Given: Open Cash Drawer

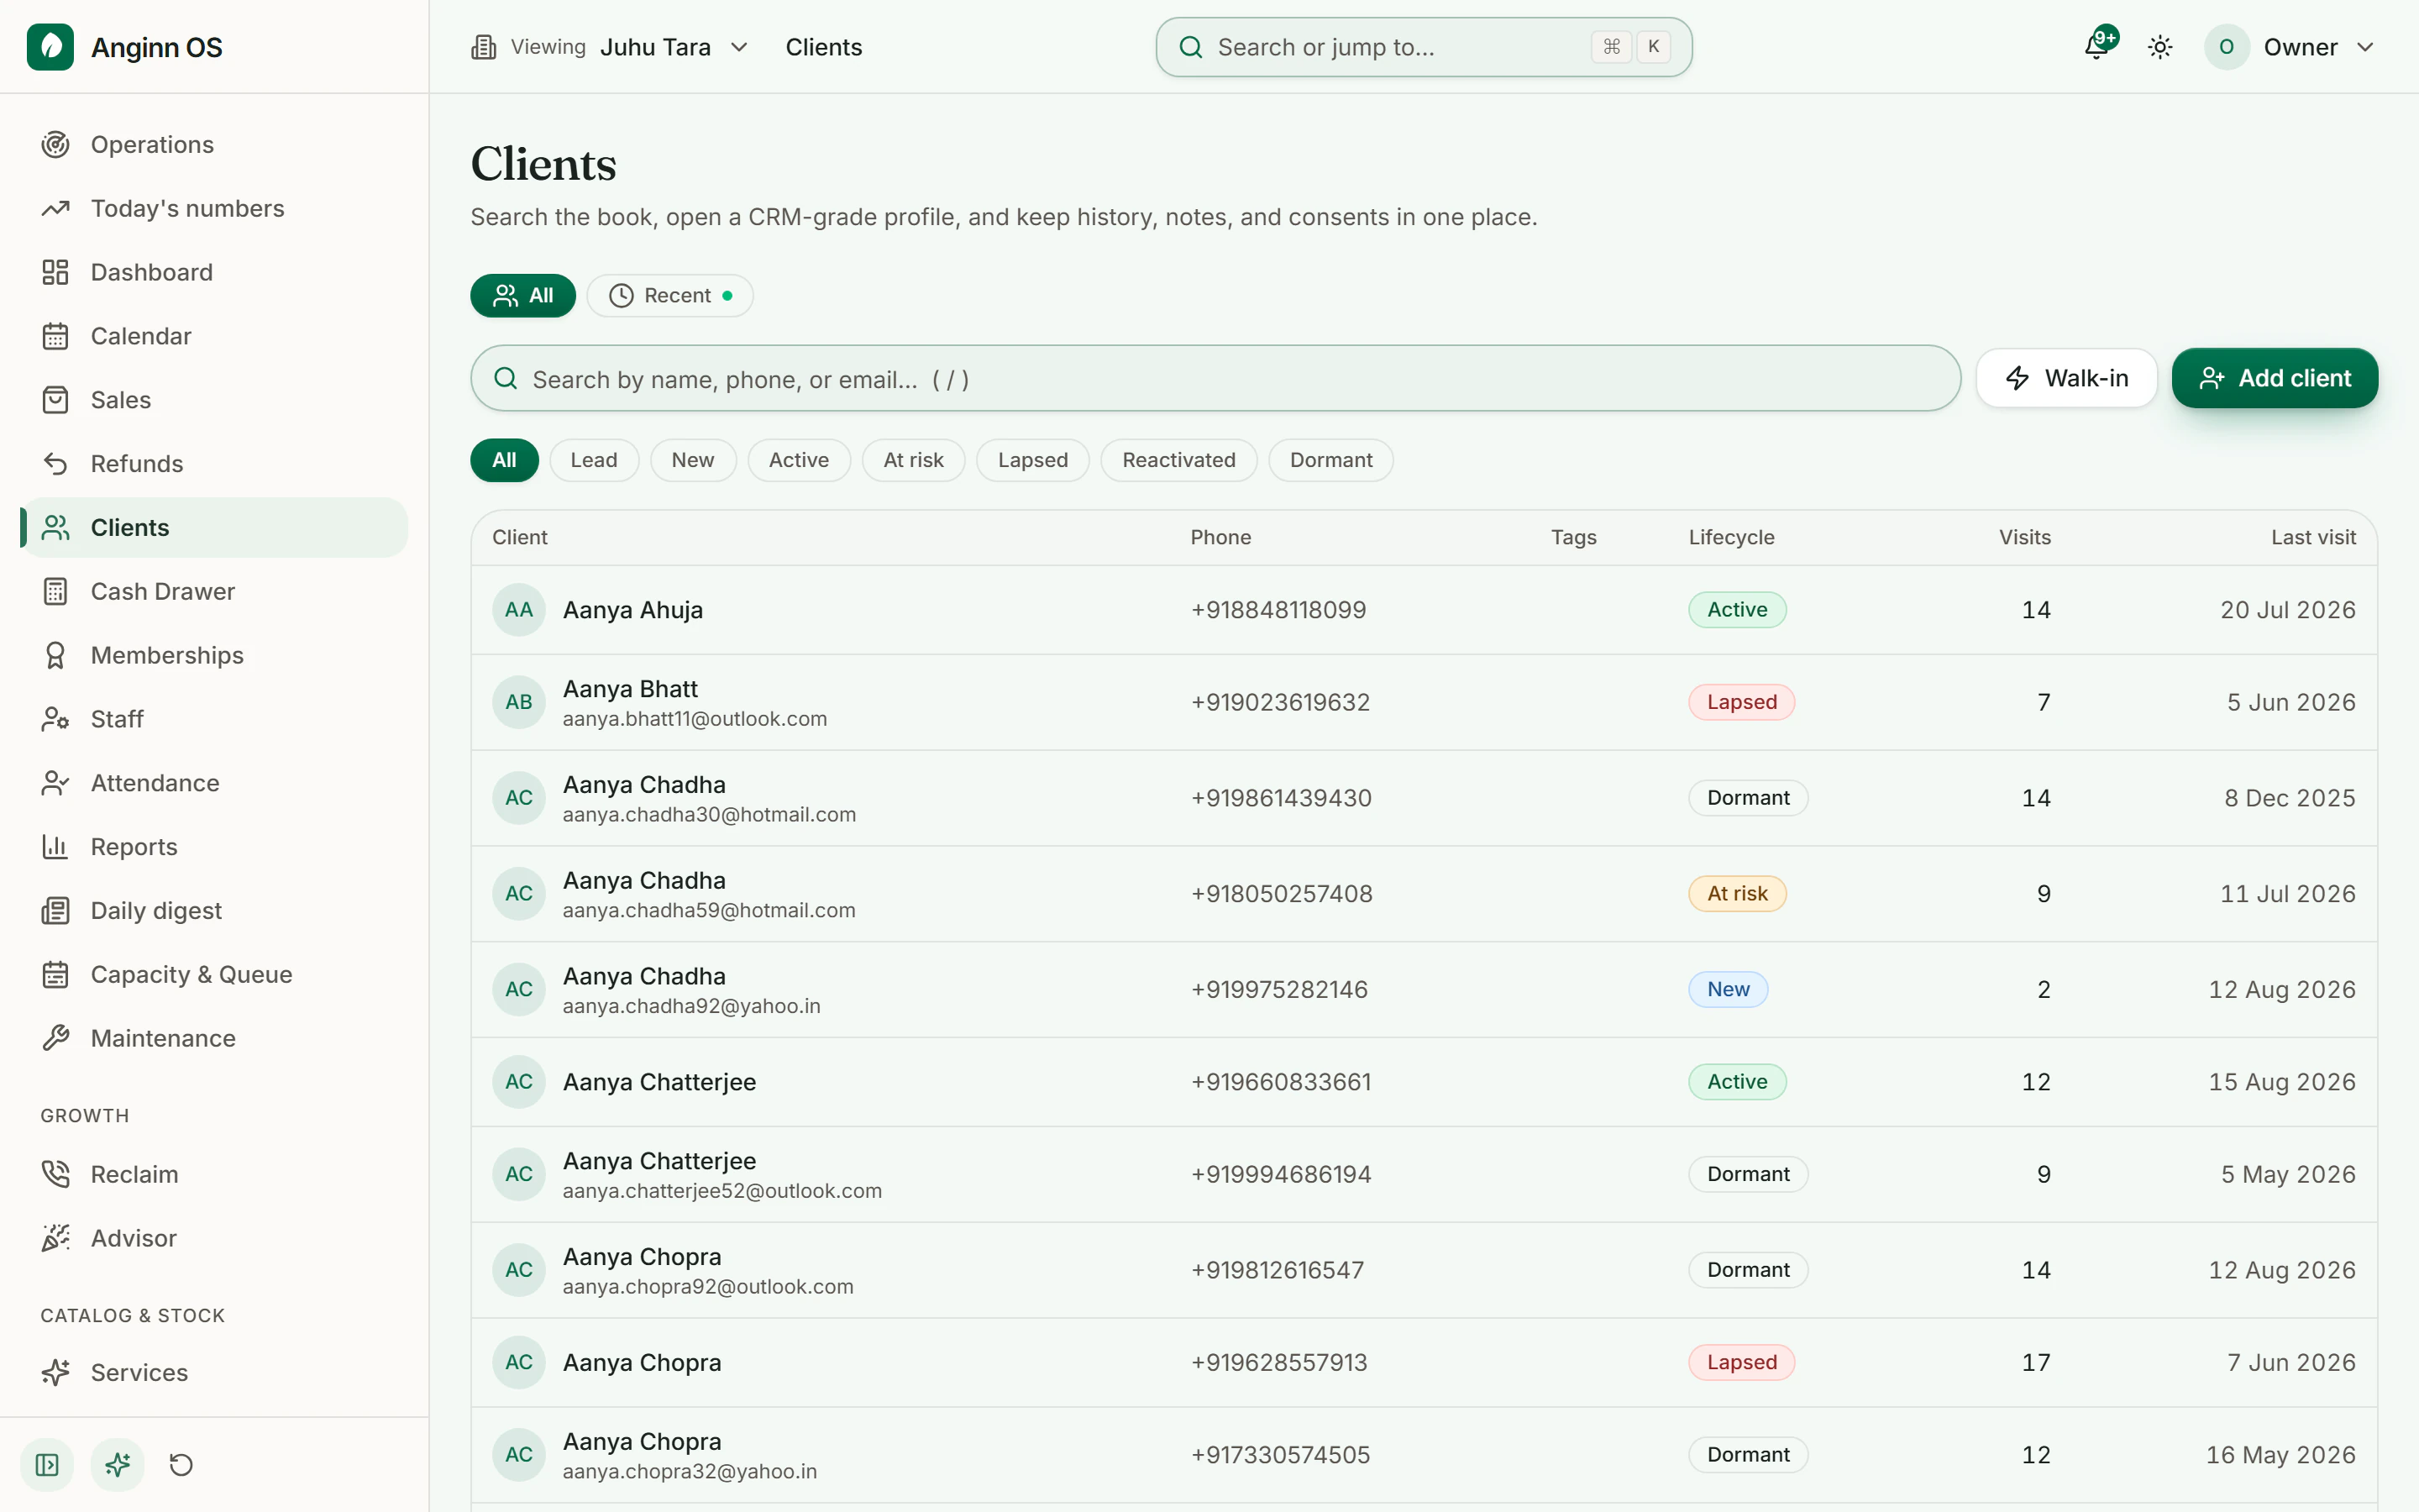Looking at the screenshot, I should tap(214, 591).
